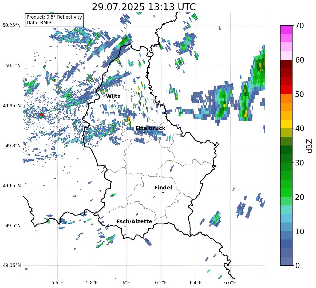Click the Findel station cross marker
This screenshot has width=316, height=288.
point(163,192)
